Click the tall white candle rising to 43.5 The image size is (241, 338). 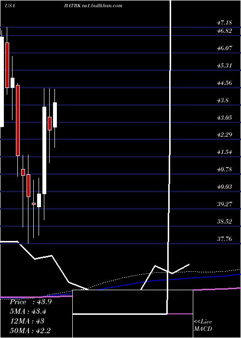(44, 151)
